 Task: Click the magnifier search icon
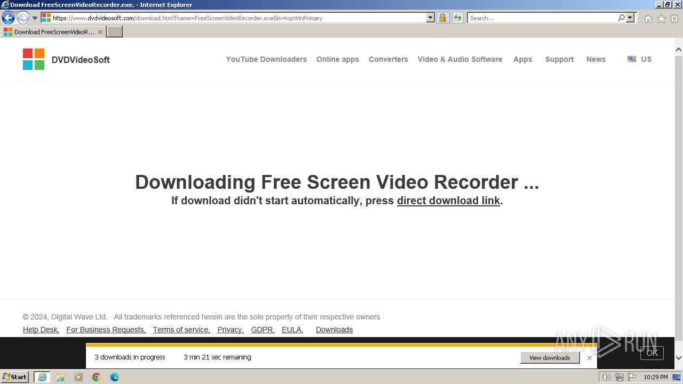pos(622,18)
